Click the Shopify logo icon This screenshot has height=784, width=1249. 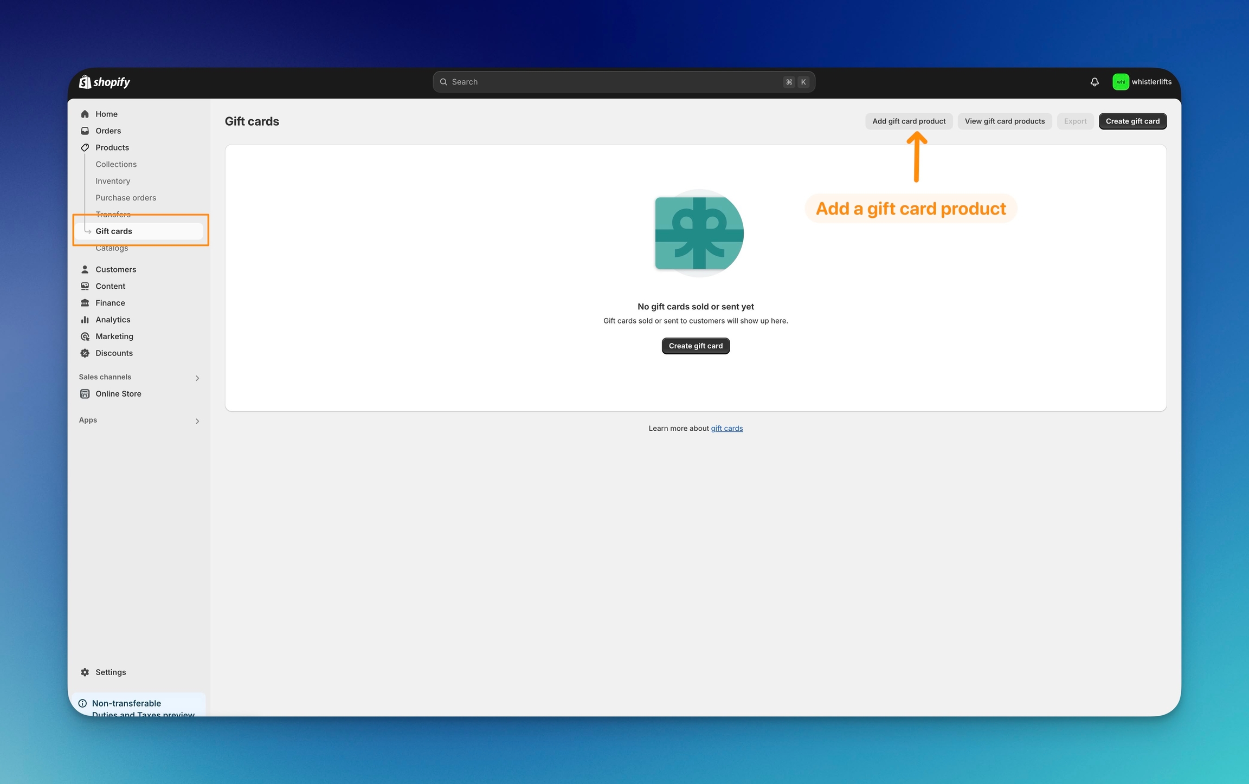(85, 82)
